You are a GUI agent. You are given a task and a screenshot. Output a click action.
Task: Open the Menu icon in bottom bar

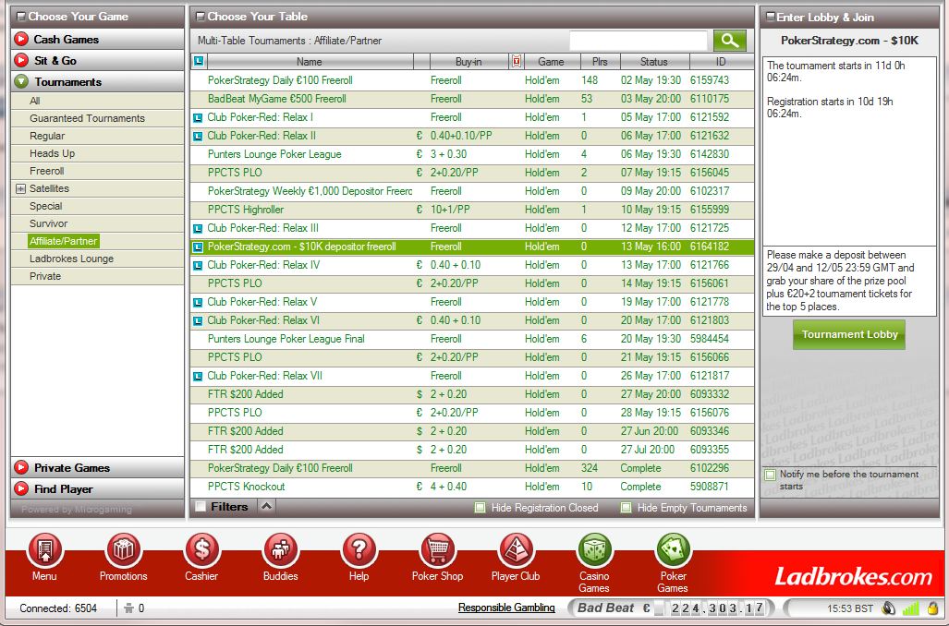point(44,549)
